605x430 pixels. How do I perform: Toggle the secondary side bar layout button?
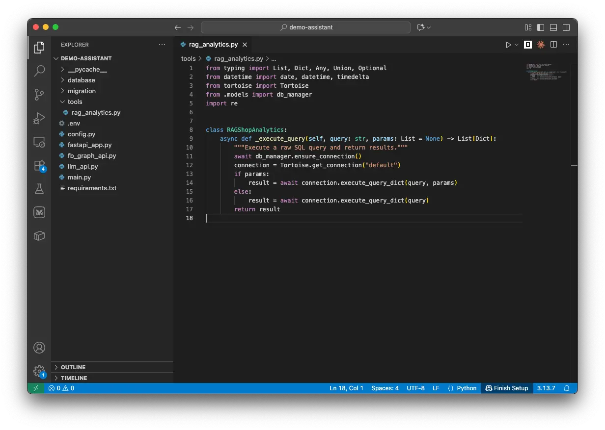[x=566, y=27]
